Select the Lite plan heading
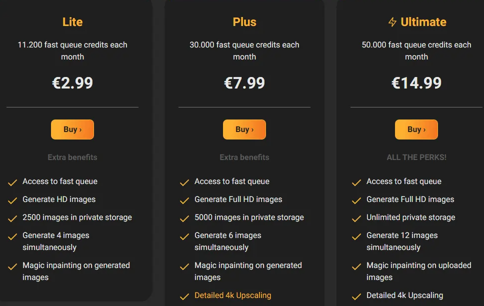The width and height of the screenshot is (484, 306). (72, 22)
